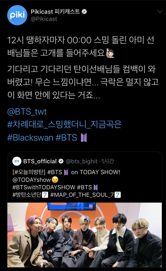
Task: Open the #오늘의방탄 hashtag
Action: point(29,172)
